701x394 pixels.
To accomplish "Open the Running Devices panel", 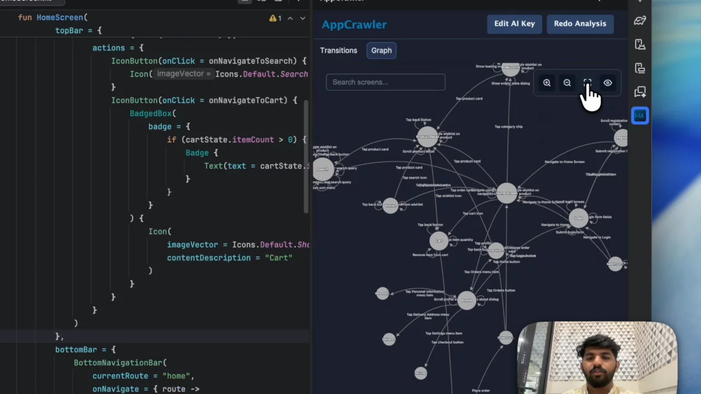I will tap(640, 68).
